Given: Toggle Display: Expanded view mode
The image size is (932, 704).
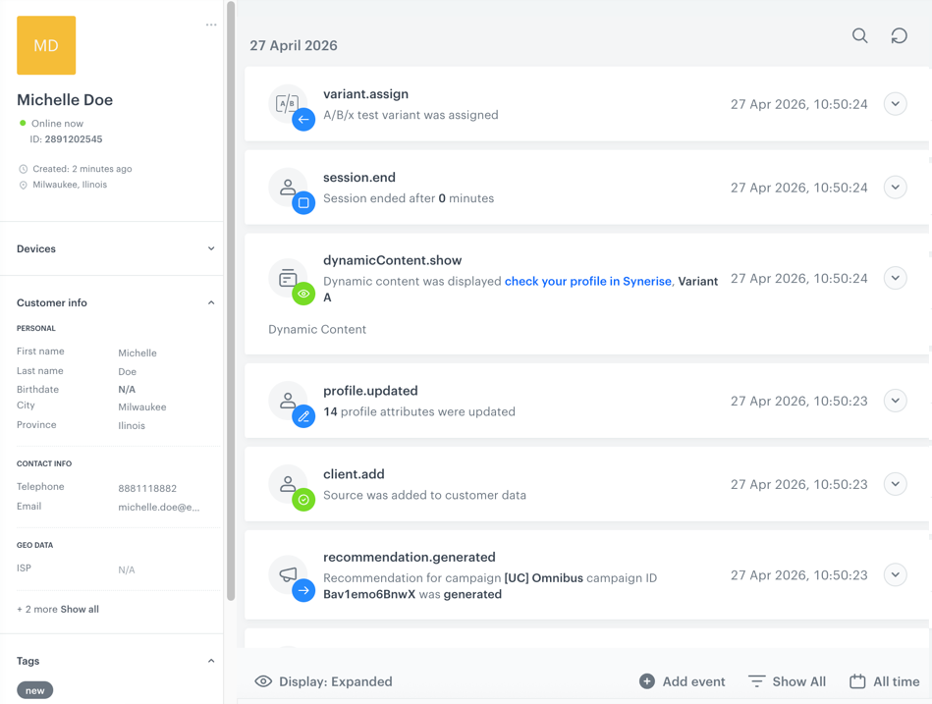Looking at the screenshot, I should [323, 681].
